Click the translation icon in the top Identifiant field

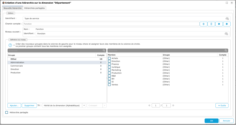pos(227,18)
